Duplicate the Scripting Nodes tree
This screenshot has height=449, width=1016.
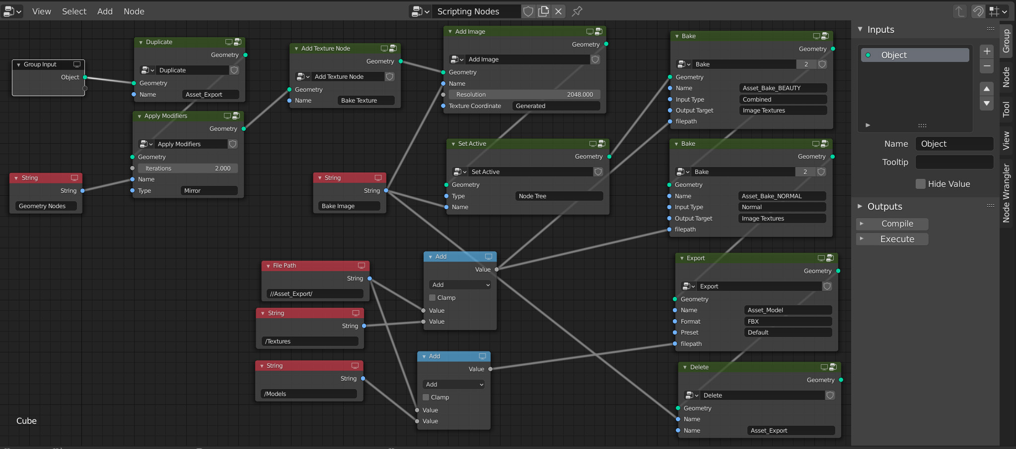coord(544,11)
